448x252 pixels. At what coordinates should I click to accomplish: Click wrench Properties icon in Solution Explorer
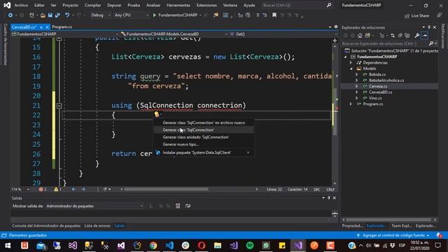tap(417, 36)
